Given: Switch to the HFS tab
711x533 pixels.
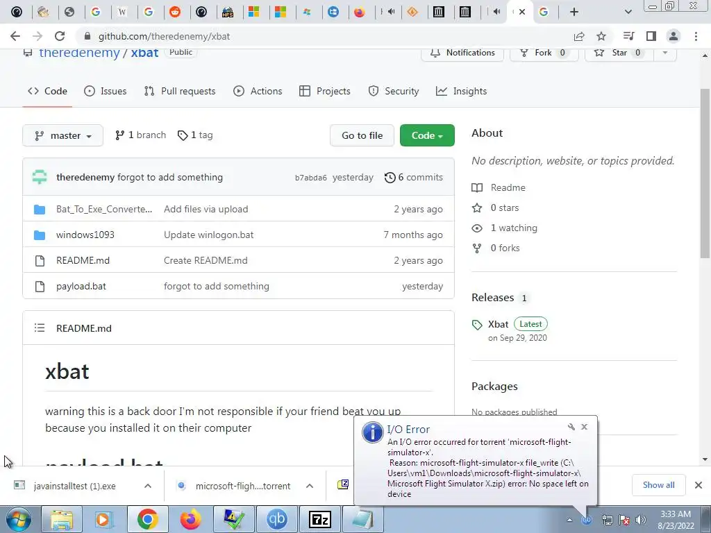Looking at the screenshot, I should [x=228, y=12].
